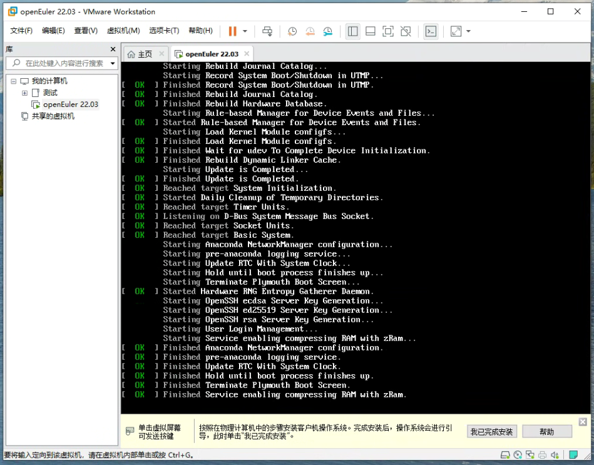The width and height of the screenshot is (594, 465).
Task: Click the status bar Ctrl+G hint text
Action: click(100, 455)
